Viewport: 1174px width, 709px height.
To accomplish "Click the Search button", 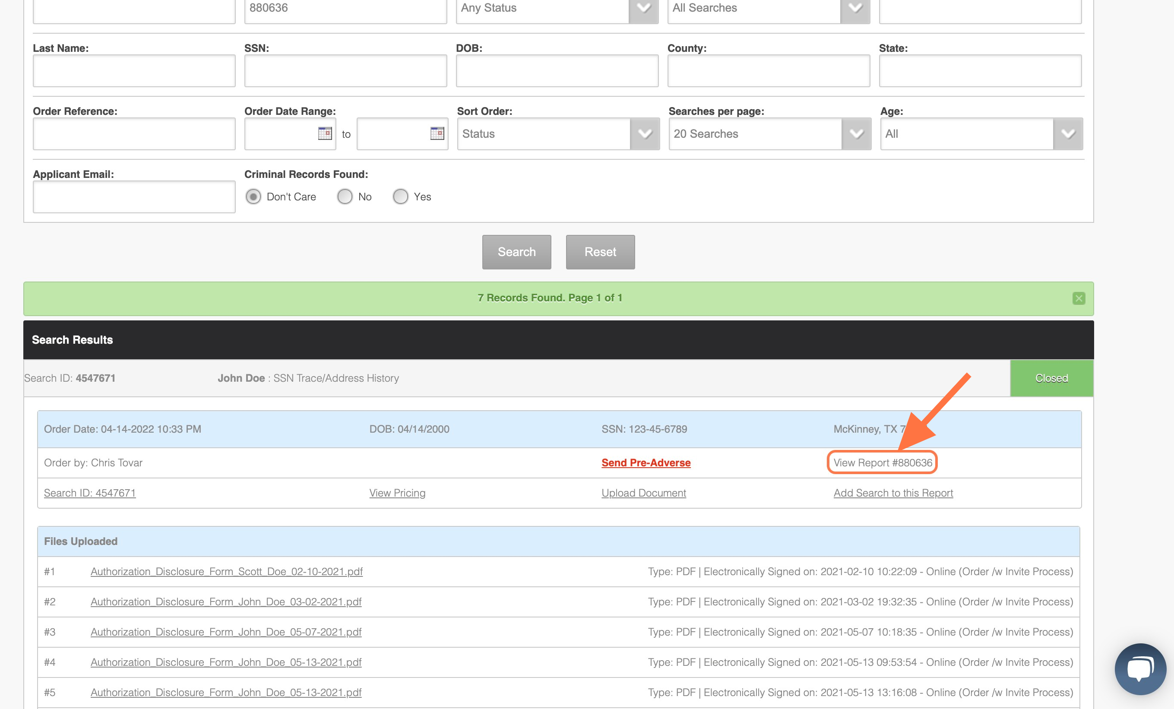I will tap(516, 252).
